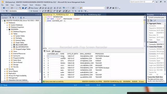This screenshot has width=167, height=94.
Task: Click the Paste clipboard icon
Action: pyautogui.click(x=60, y=8)
